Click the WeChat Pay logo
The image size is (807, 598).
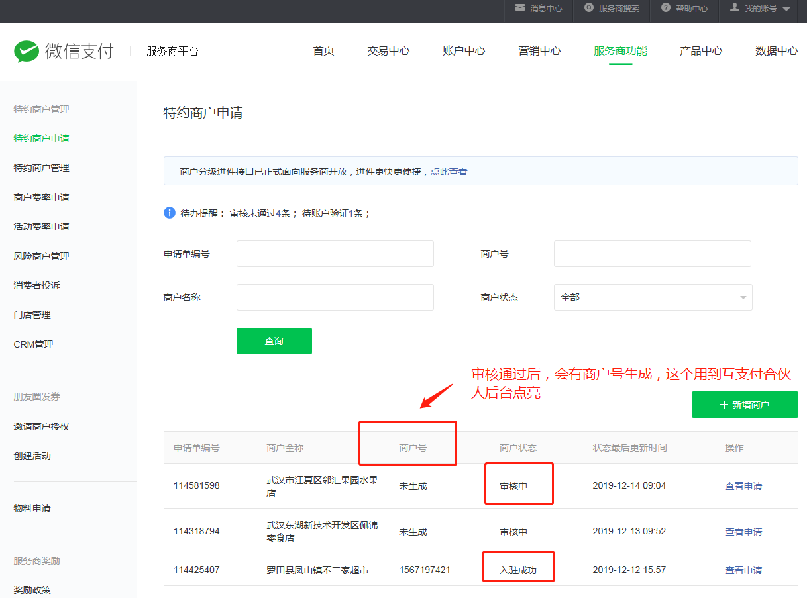coord(64,51)
